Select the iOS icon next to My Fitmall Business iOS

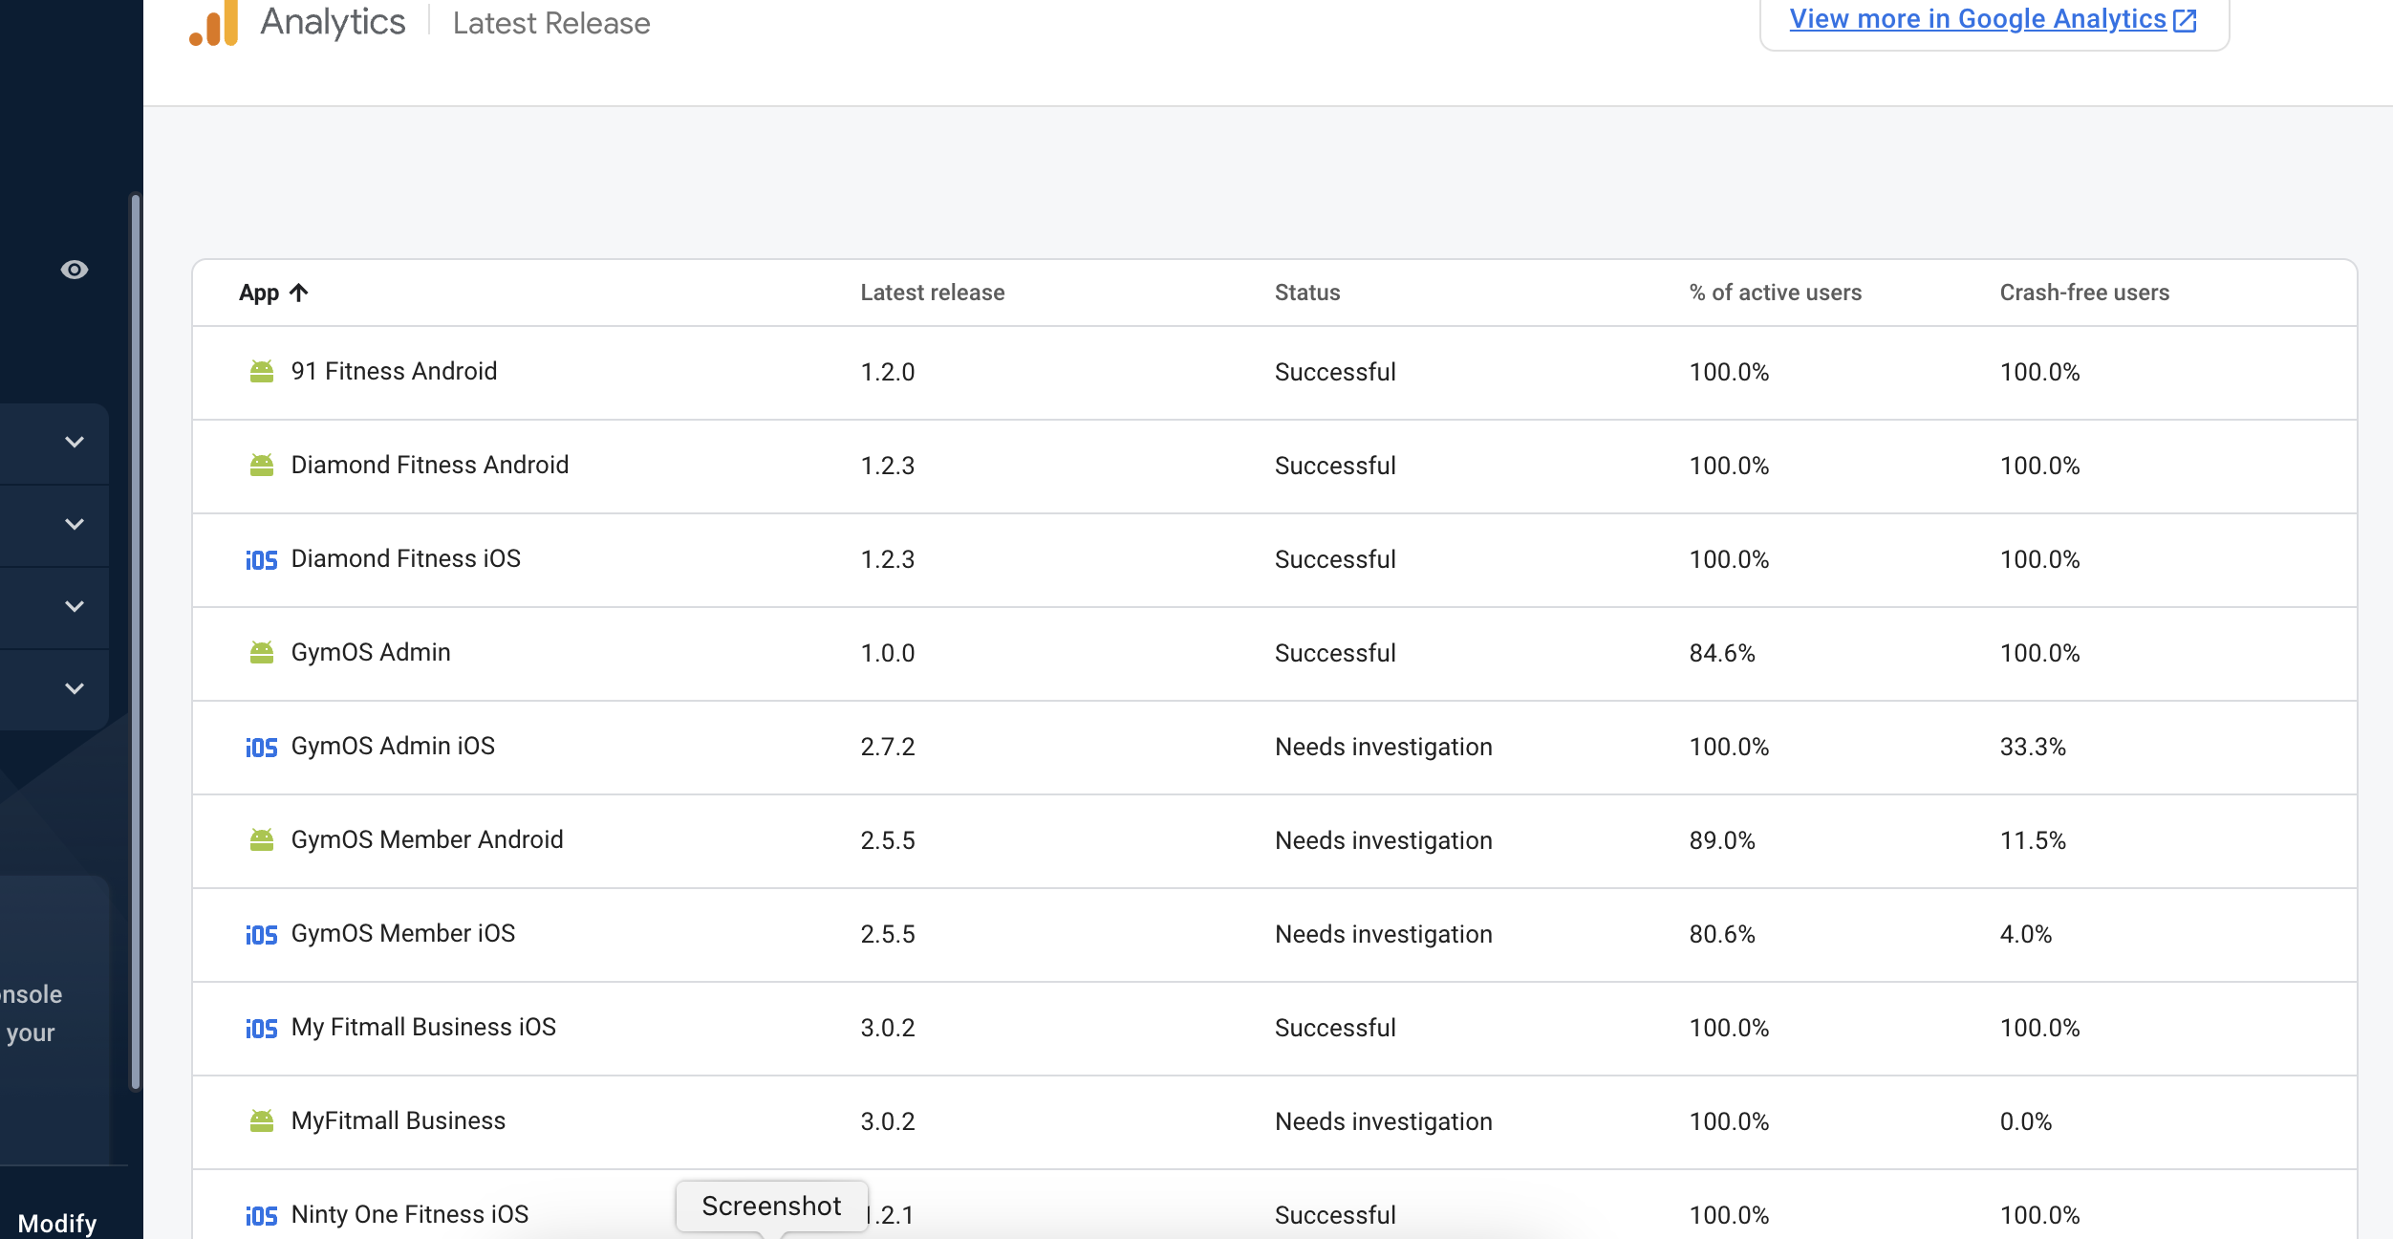point(262,1028)
